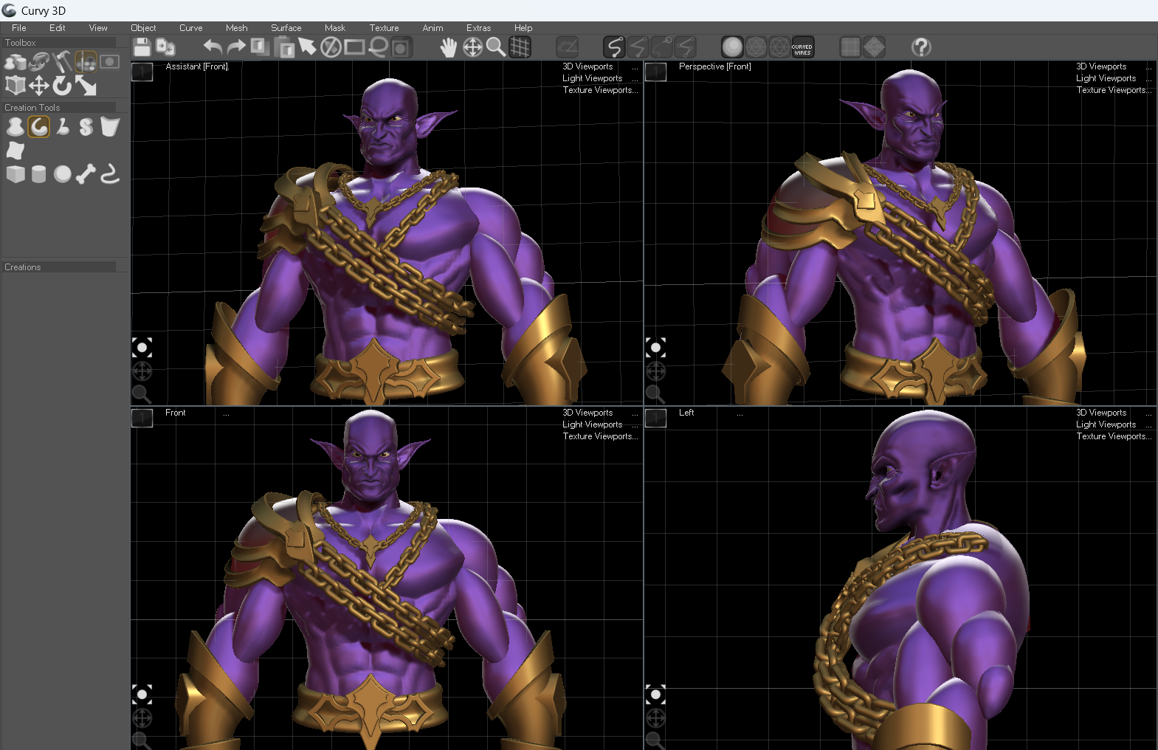Select the bone creation tool
Image resolution: width=1158 pixels, height=750 pixels.
pyautogui.click(x=86, y=174)
